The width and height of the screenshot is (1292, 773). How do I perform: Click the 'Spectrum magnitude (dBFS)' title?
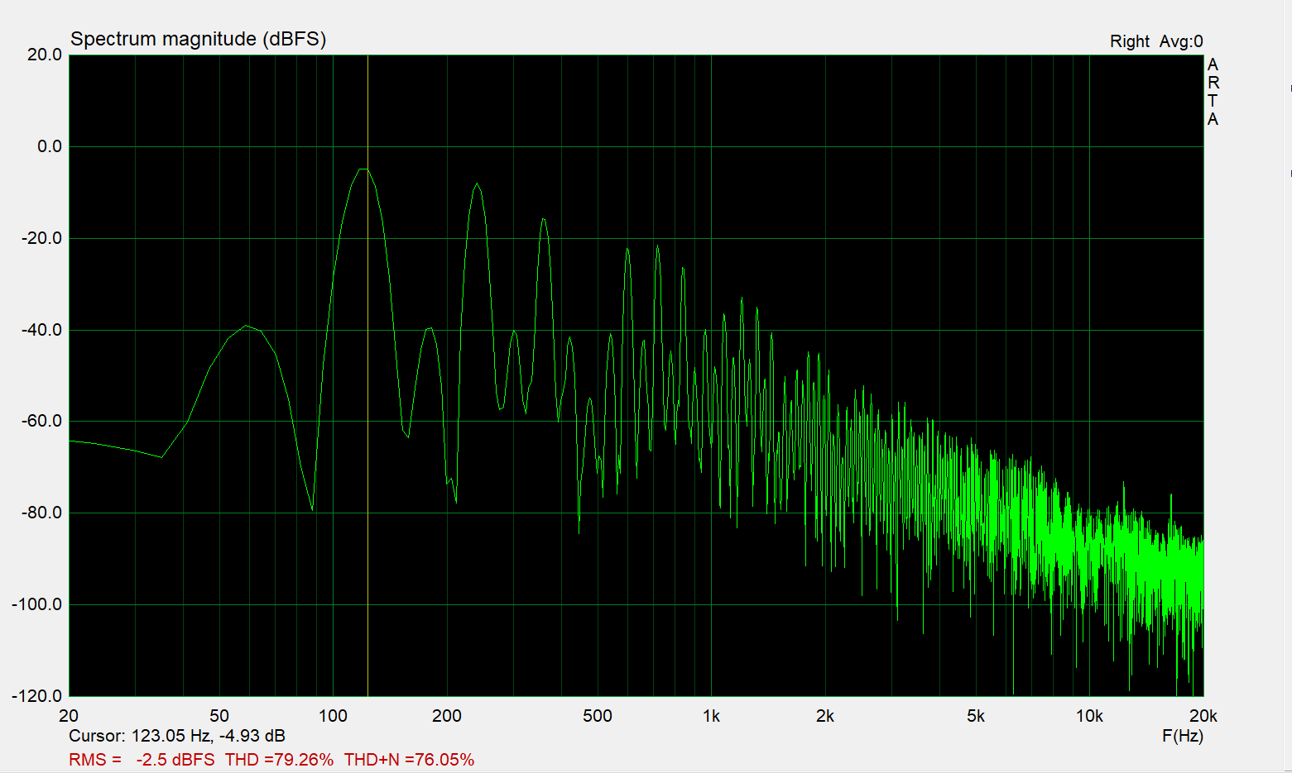pos(198,39)
